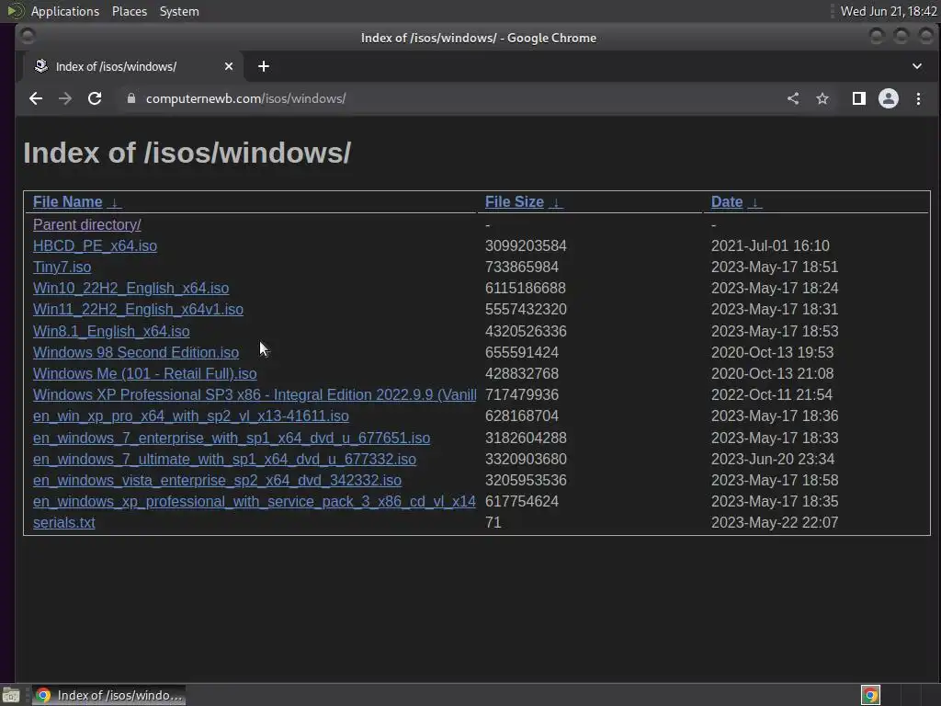The width and height of the screenshot is (941, 706).
Task: Click the Chrome tray icon at bottom right
Action: point(870,695)
